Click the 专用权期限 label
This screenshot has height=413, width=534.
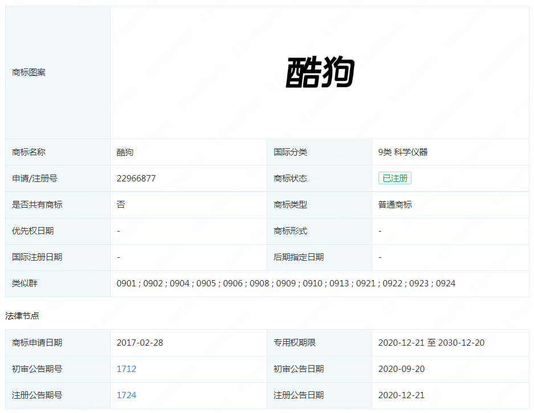point(295,342)
